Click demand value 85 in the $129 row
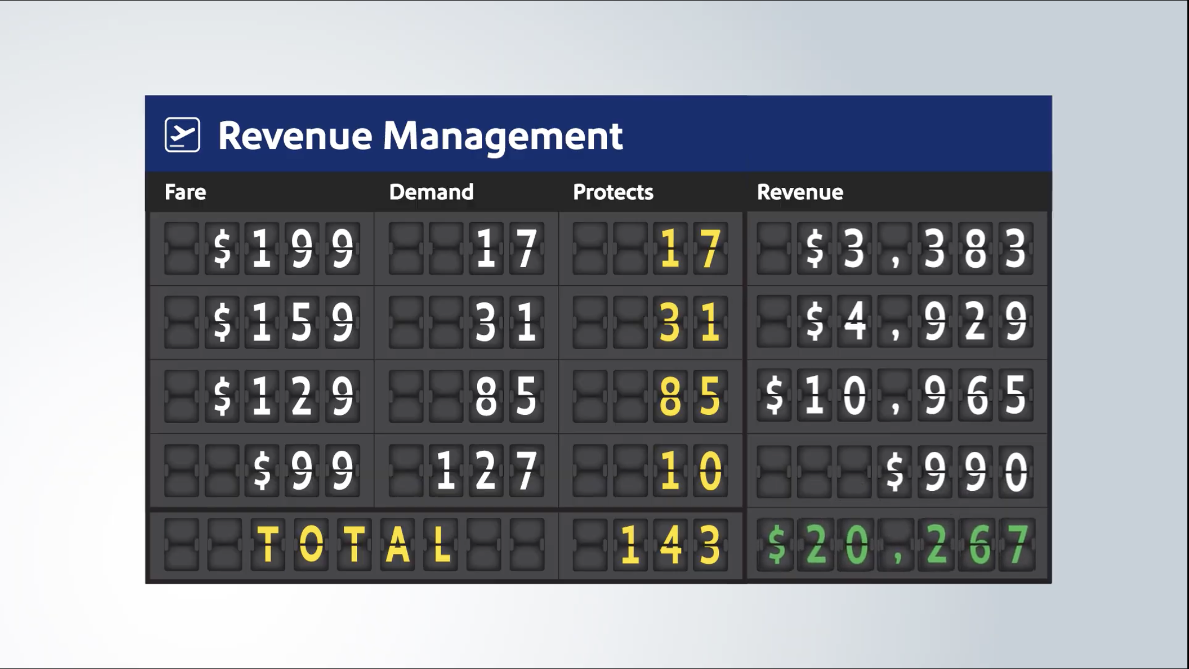 click(x=506, y=396)
